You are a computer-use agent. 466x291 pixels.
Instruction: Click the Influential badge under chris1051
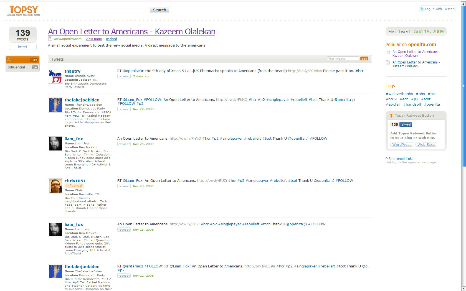pos(74,186)
